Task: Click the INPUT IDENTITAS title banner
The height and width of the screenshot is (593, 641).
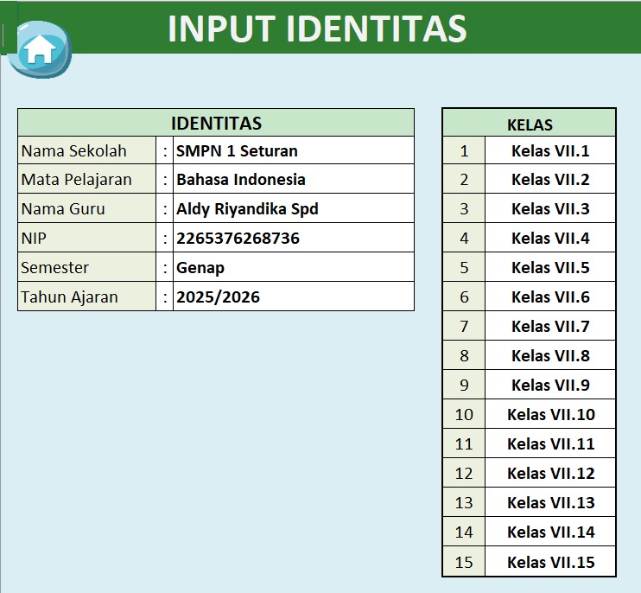Action: click(318, 28)
